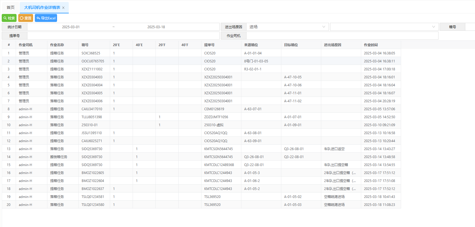475x227 pixels.
Task: Click the 作业司机 column header
Action: click(26, 45)
